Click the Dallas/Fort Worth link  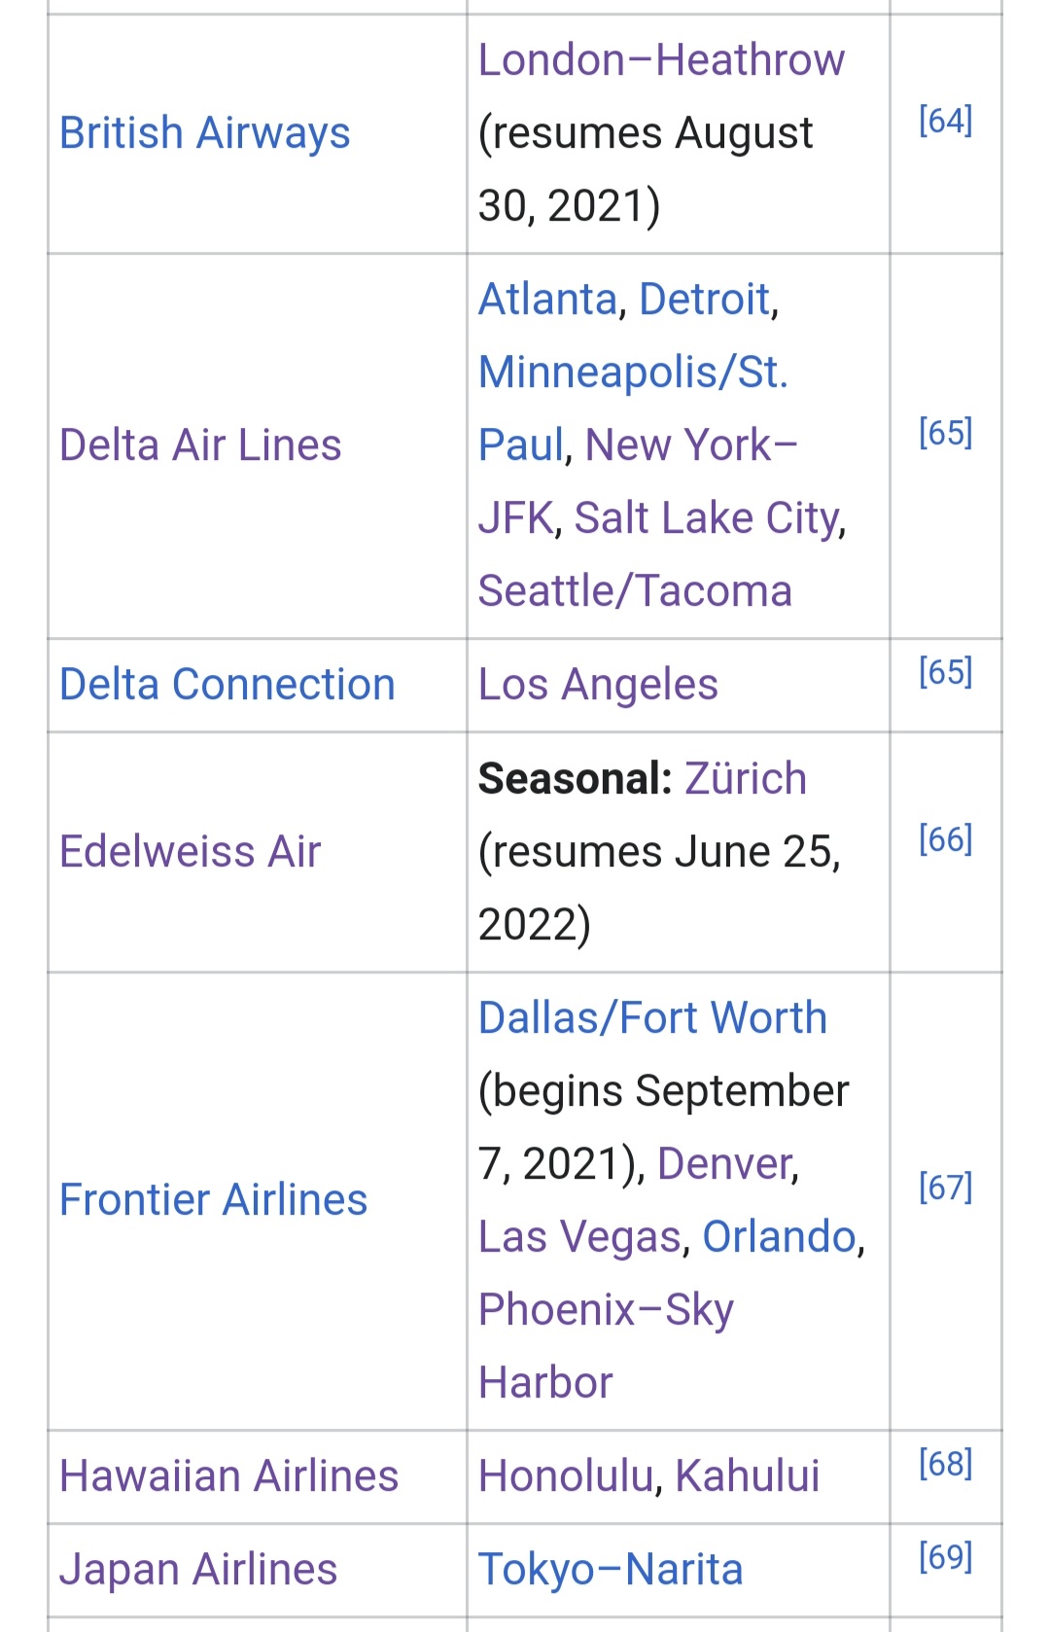point(652,1018)
